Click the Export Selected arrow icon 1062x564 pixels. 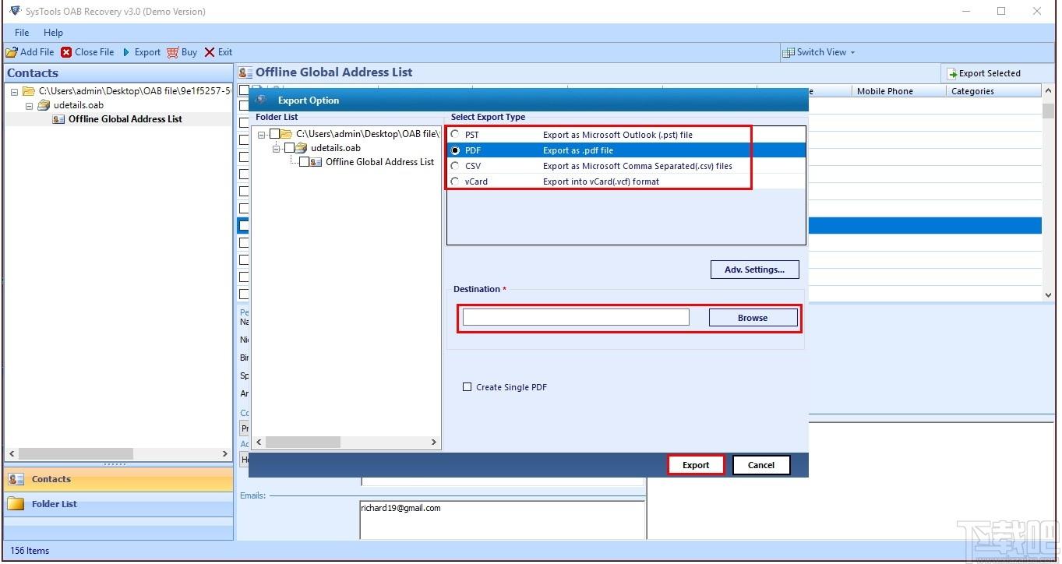(x=951, y=73)
